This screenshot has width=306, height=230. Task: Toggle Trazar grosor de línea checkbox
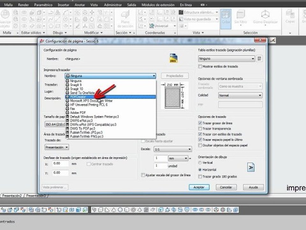[200, 123]
